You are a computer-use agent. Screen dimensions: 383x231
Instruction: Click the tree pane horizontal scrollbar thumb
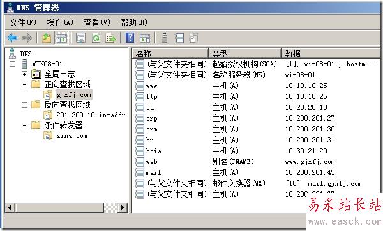[59, 208]
